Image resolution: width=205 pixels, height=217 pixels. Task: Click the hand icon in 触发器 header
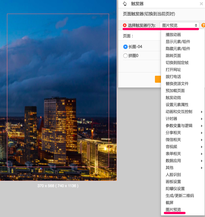[125, 4]
